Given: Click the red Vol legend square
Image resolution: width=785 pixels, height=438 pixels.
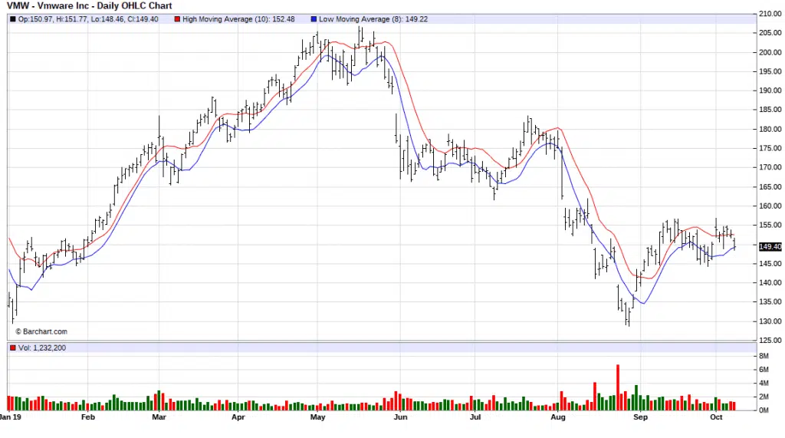Looking at the screenshot, I should (x=11, y=349).
